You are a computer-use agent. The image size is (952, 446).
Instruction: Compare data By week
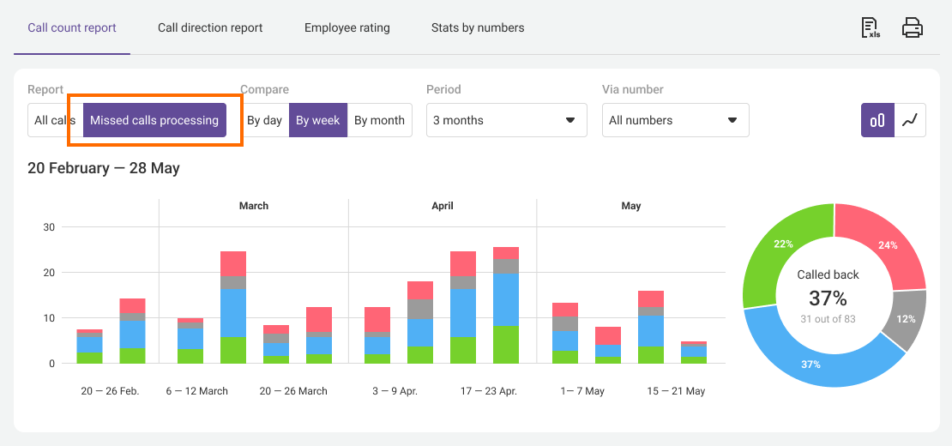click(x=318, y=120)
